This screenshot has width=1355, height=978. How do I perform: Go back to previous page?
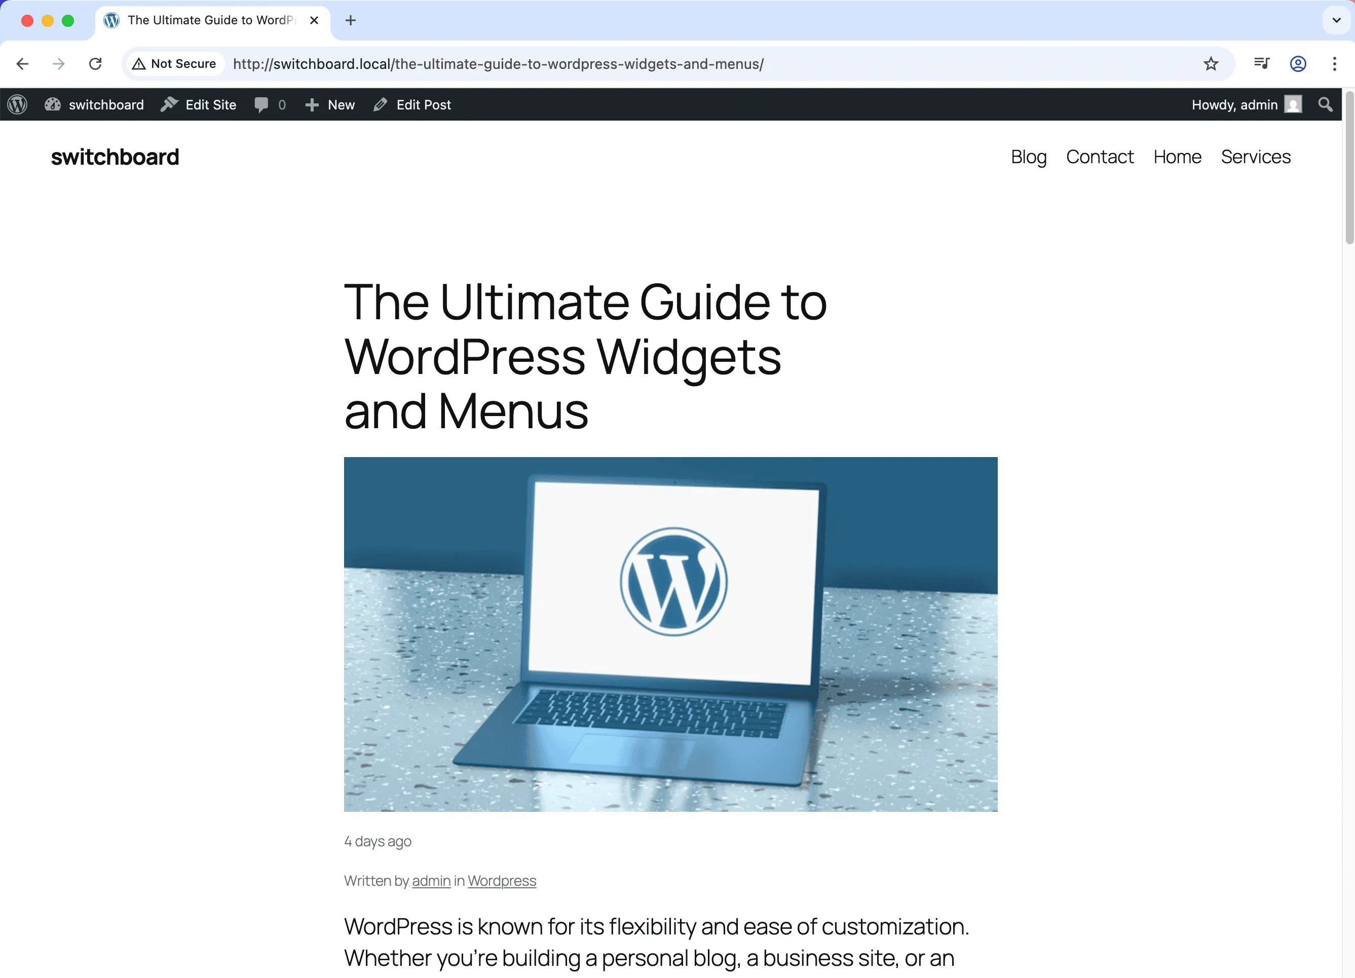pos(23,64)
